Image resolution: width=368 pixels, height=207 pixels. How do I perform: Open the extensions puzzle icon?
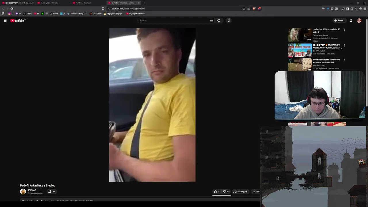(332, 9)
